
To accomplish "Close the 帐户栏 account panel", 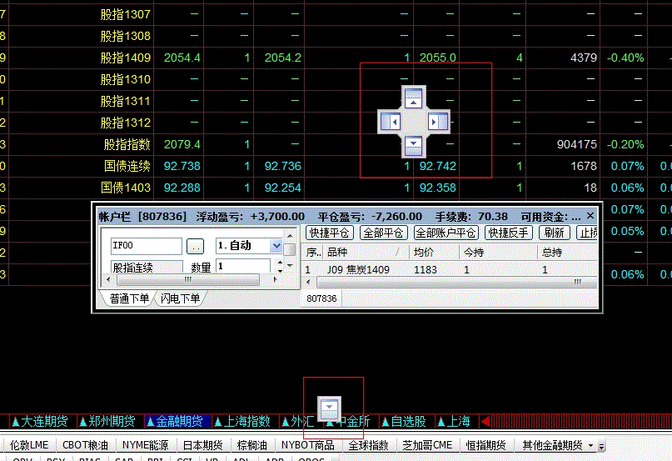I will (590, 216).
